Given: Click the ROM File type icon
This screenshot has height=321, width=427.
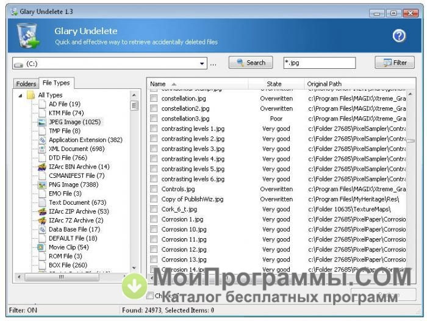Looking at the screenshot, I should pos(42,256).
